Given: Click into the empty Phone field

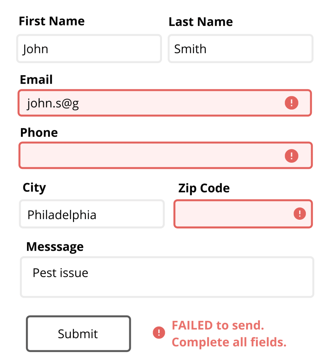Looking at the screenshot, I should (166, 155).
